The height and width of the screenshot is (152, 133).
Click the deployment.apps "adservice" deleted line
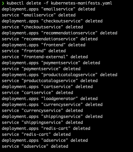[x=45, y=140]
